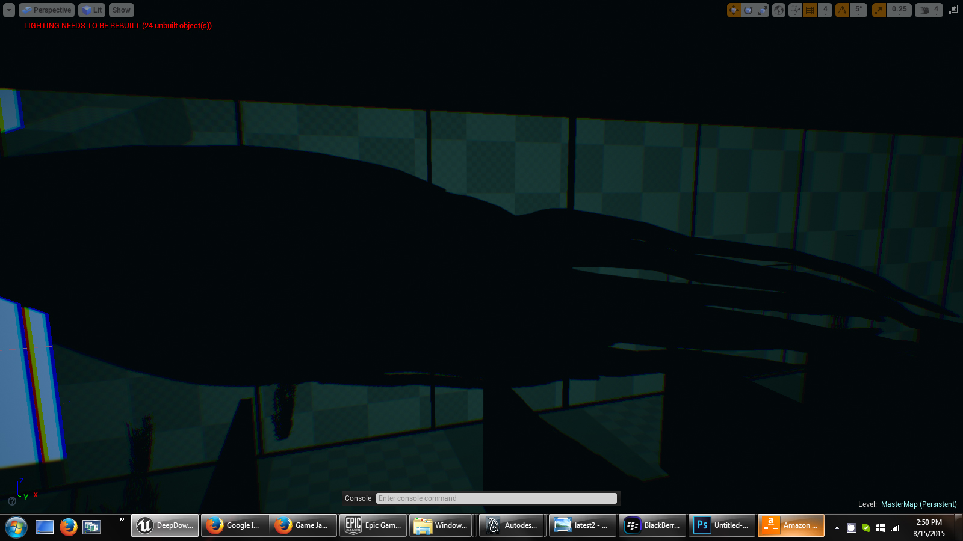Switch world/local coordinate system globe icon
Screen dimensions: 963x541
click(x=779, y=10)
